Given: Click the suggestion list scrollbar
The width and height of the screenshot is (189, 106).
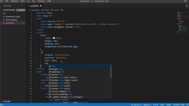Looking at the screenshot, I should tap(111, 72).
